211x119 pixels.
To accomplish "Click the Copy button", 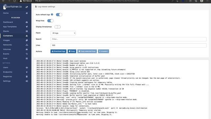I will pyautogui.click(x=72, y=51).
